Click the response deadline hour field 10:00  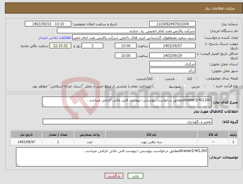coord(126,46)
